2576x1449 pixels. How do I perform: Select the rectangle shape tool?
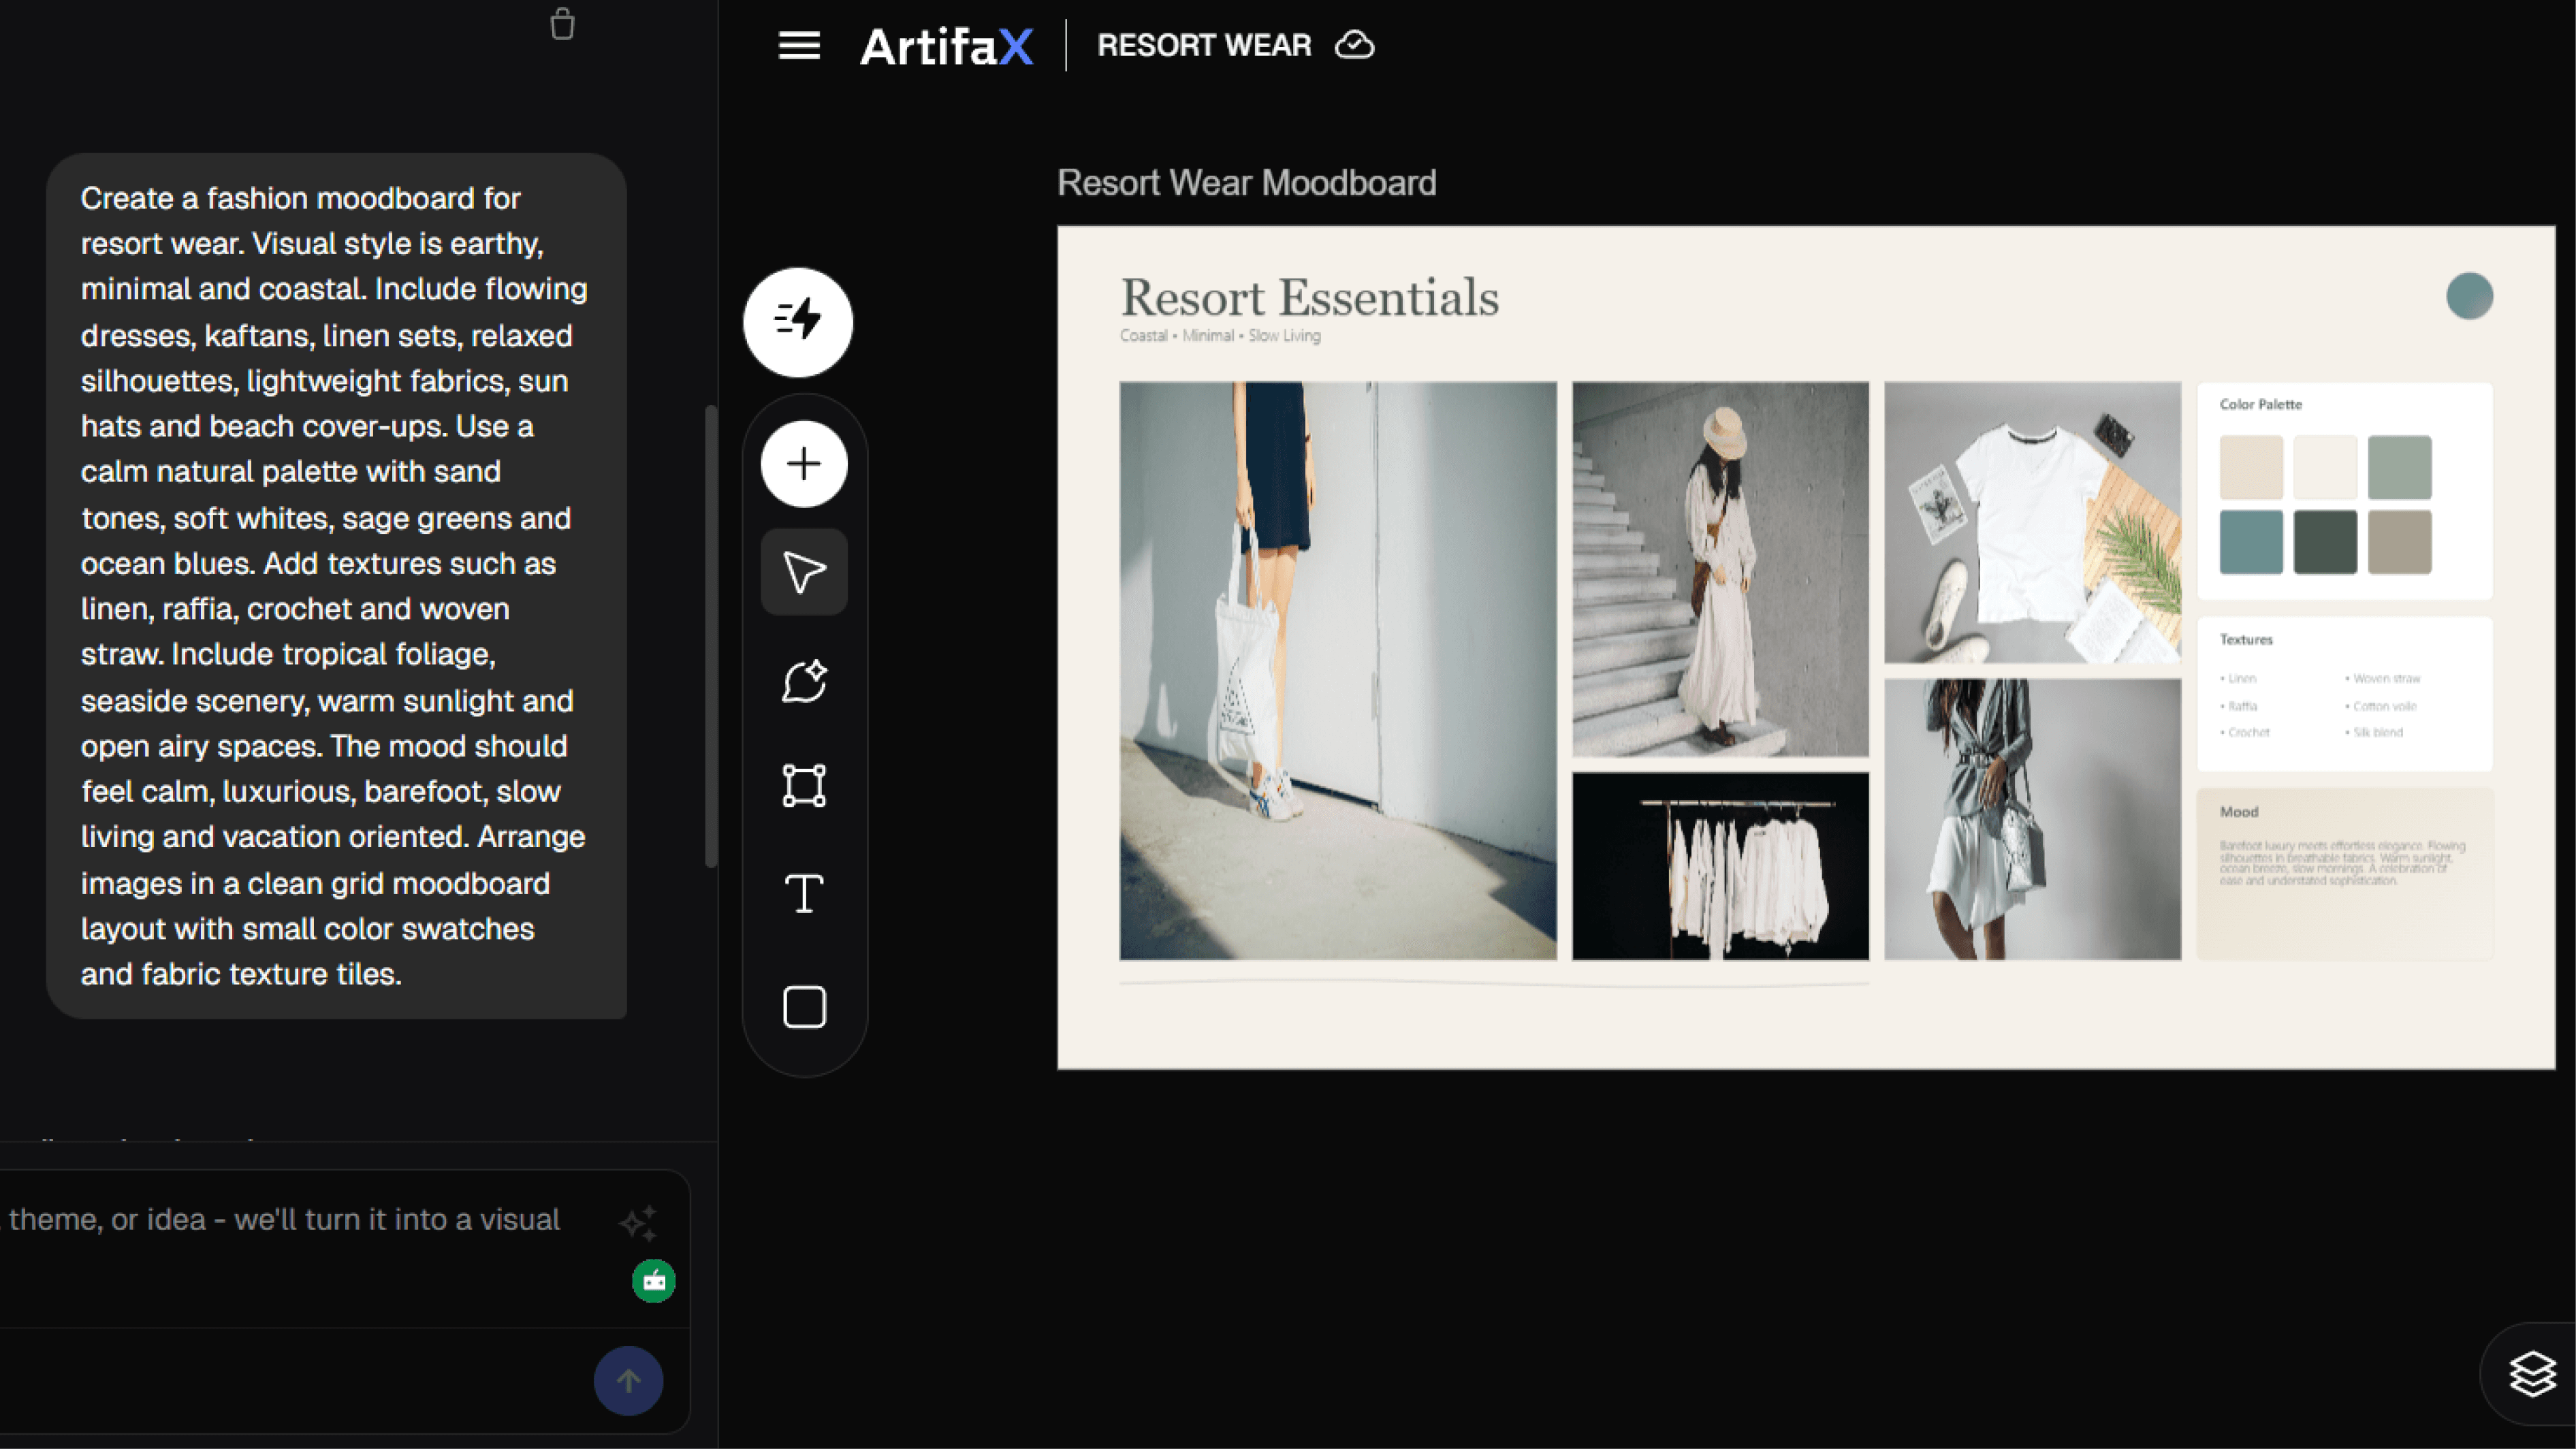tap(804, 1007)
